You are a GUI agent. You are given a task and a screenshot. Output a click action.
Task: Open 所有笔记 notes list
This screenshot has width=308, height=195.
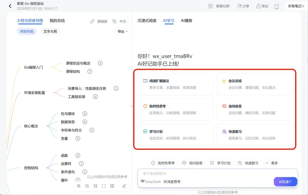(x=296, y=6)
